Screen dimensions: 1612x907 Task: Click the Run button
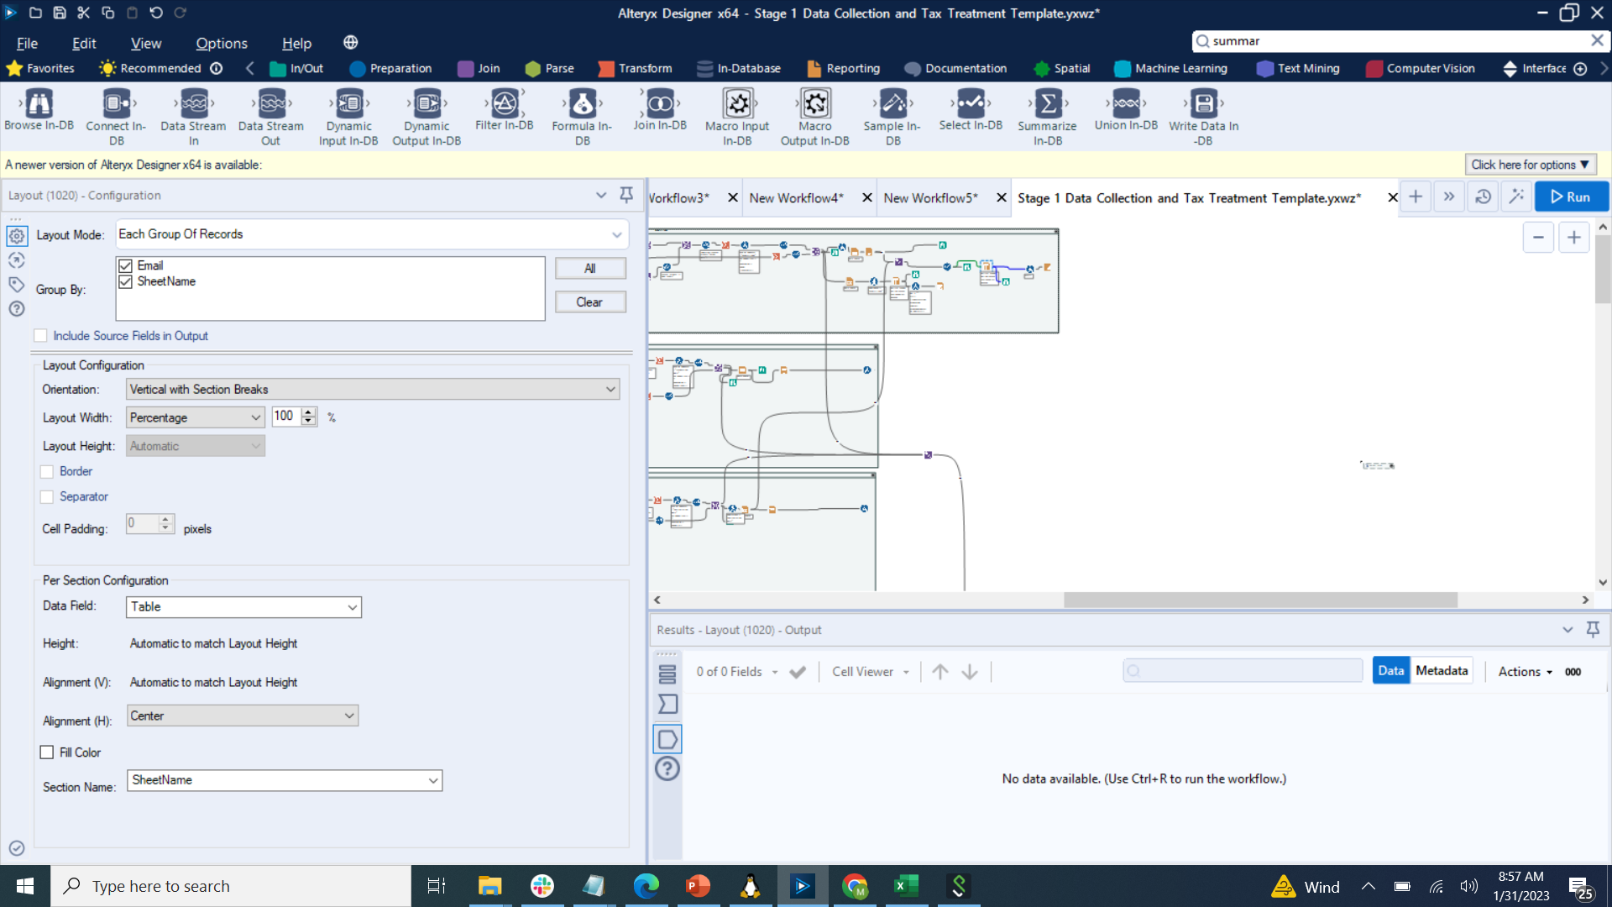pyautogui.click(x=1571, y=196)
